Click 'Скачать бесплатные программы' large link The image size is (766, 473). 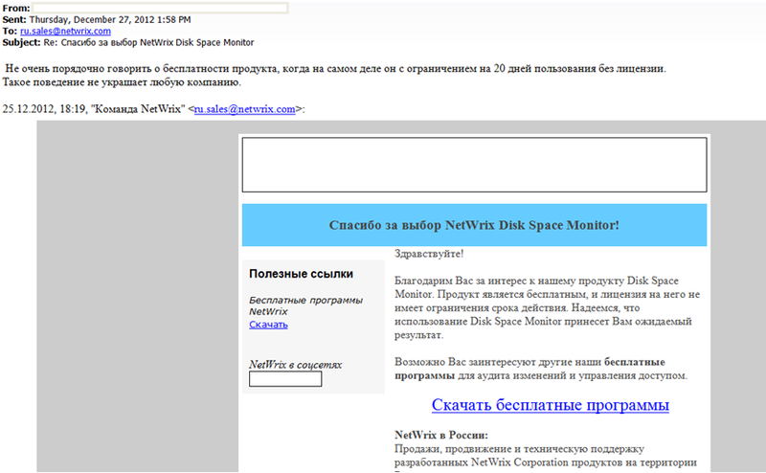pyautogui.click(x=550, y=405)
